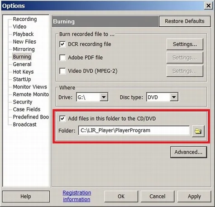The height and width of the screenshot is (207, 215).
Task: Click Restore Defaults button
Action: pos(185,21)
